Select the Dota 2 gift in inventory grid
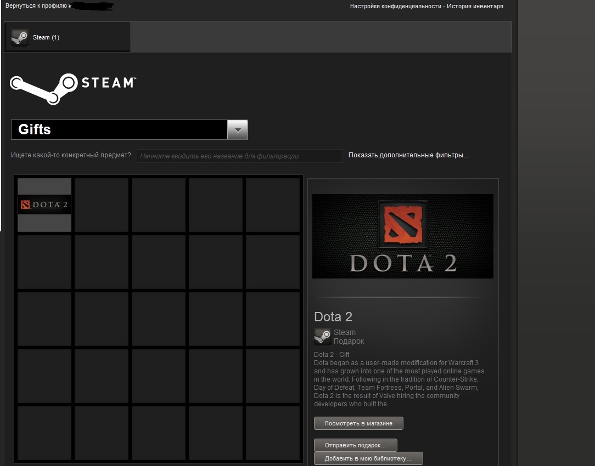 [44, 204]
